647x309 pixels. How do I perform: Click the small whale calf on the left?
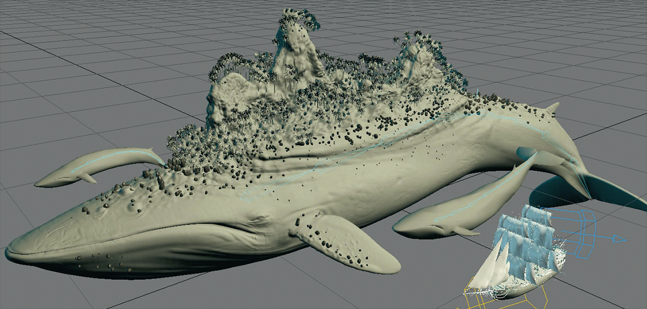point(81,173)
